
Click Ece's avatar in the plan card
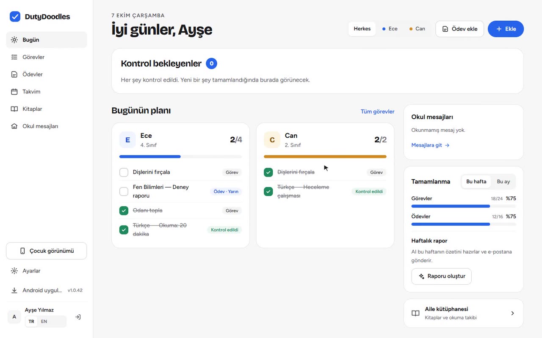point(127,140)
